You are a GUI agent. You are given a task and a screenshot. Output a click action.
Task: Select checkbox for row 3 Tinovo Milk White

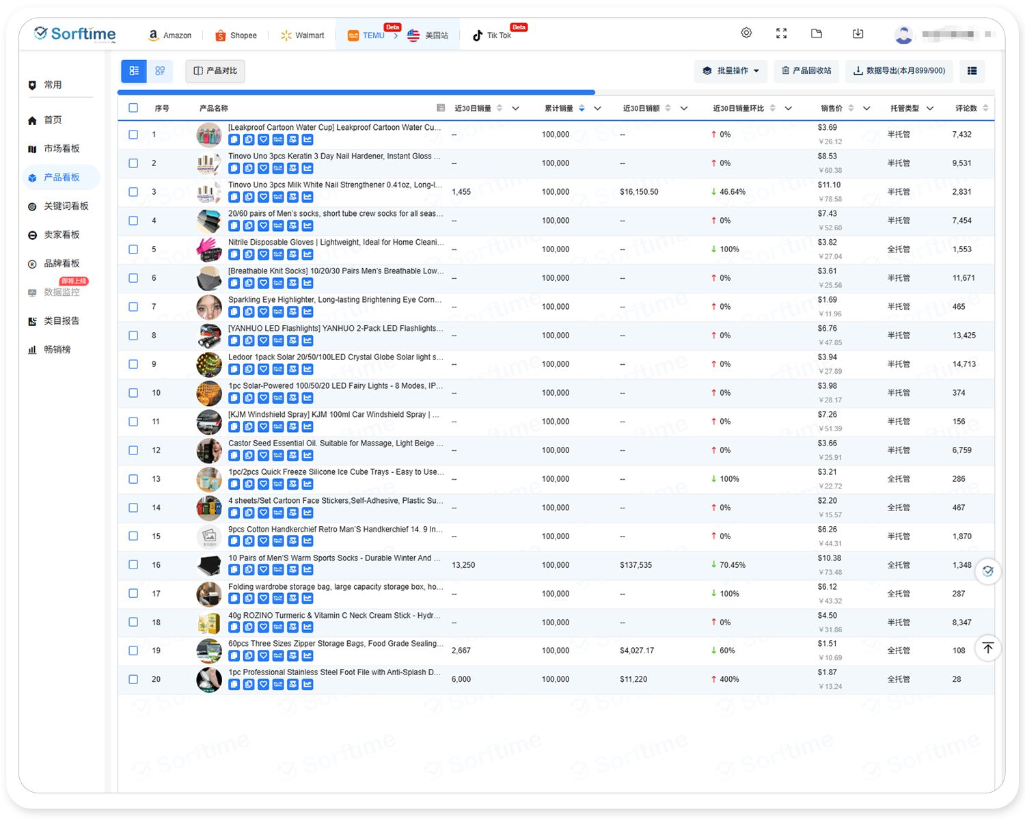point(133,192)
